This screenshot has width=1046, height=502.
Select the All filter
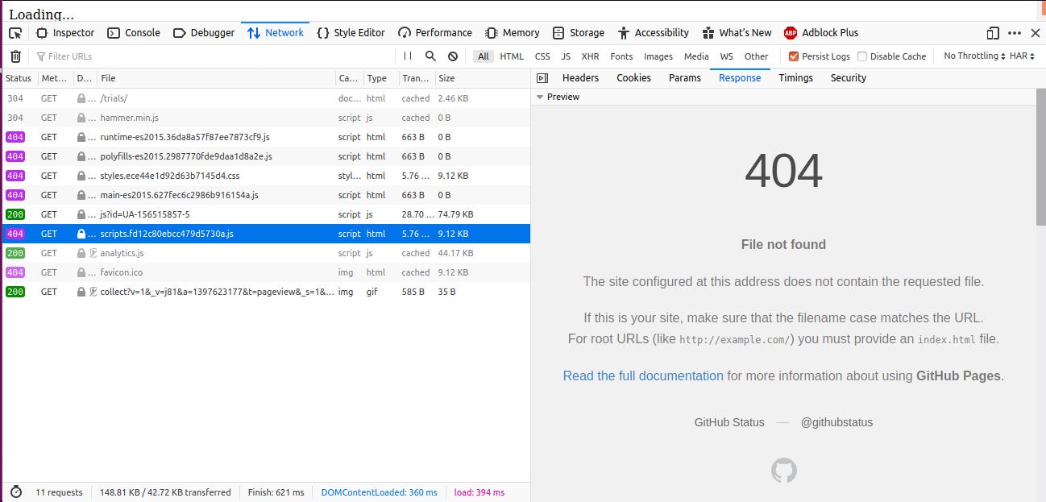(x=483, y=56)
